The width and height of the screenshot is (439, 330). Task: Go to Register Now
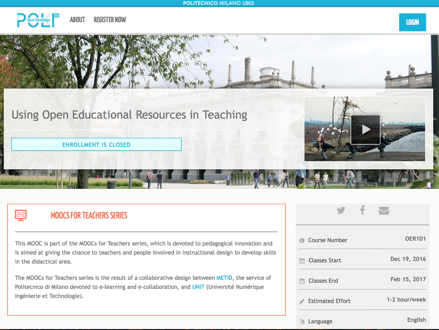110,20
